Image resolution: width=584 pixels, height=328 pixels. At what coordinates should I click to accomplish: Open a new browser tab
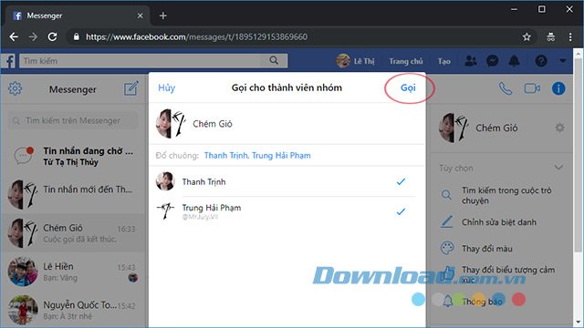click(x=162, y=15)
